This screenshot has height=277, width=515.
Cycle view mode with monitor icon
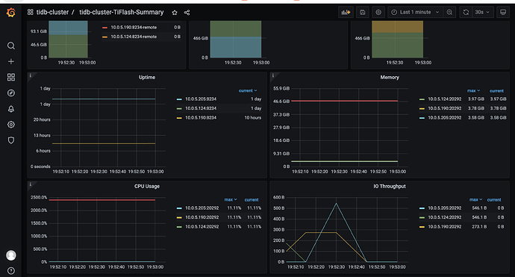pos(503,12)
